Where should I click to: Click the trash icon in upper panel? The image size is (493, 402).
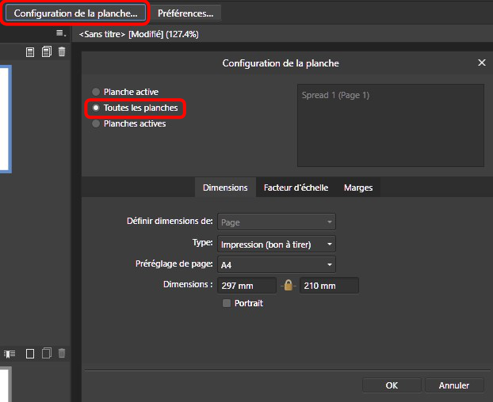(x=62, y=51)
